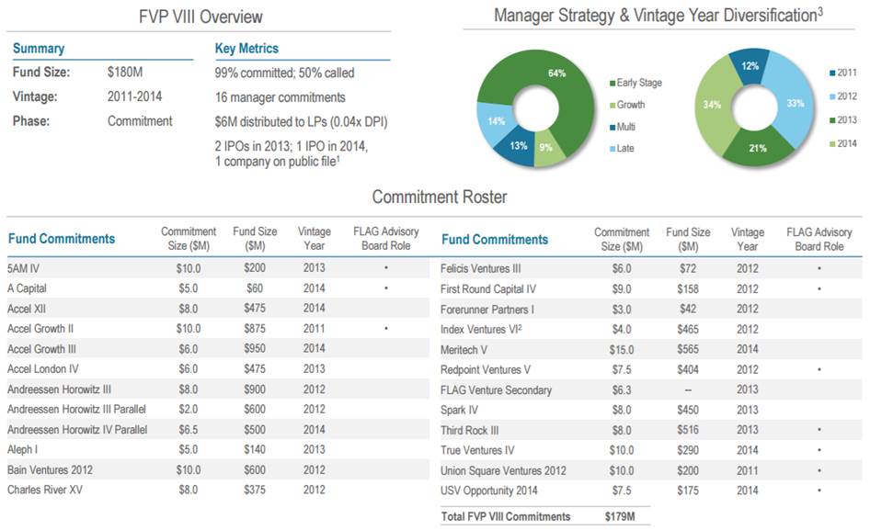Click the "FVP VIII Overview" heading
Viewport: 870px width, 530px height.
(x=200, y=17)
